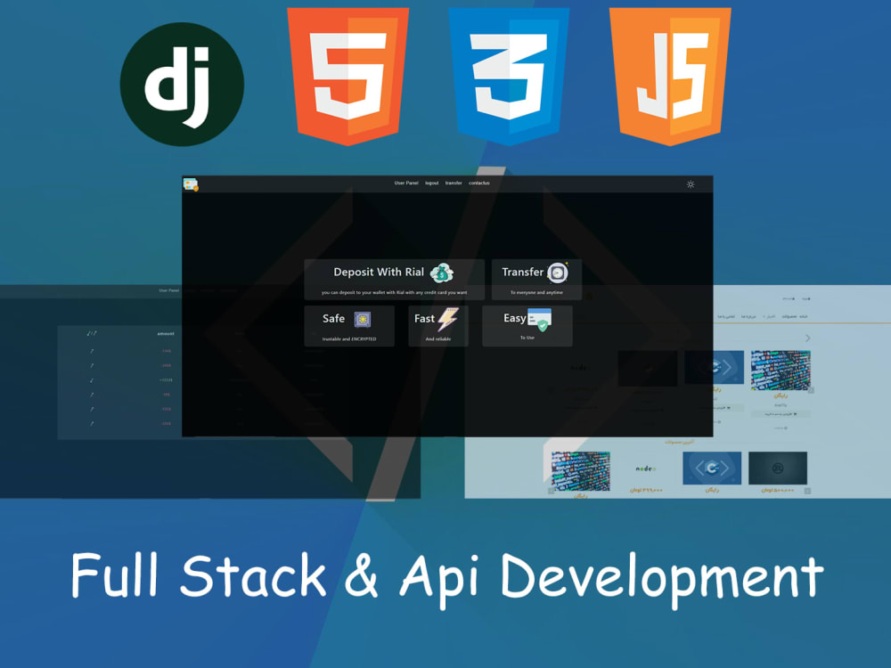Click the money bag deposit icon
This screenshot has width=891, height=668.
[x=442, y=273]
